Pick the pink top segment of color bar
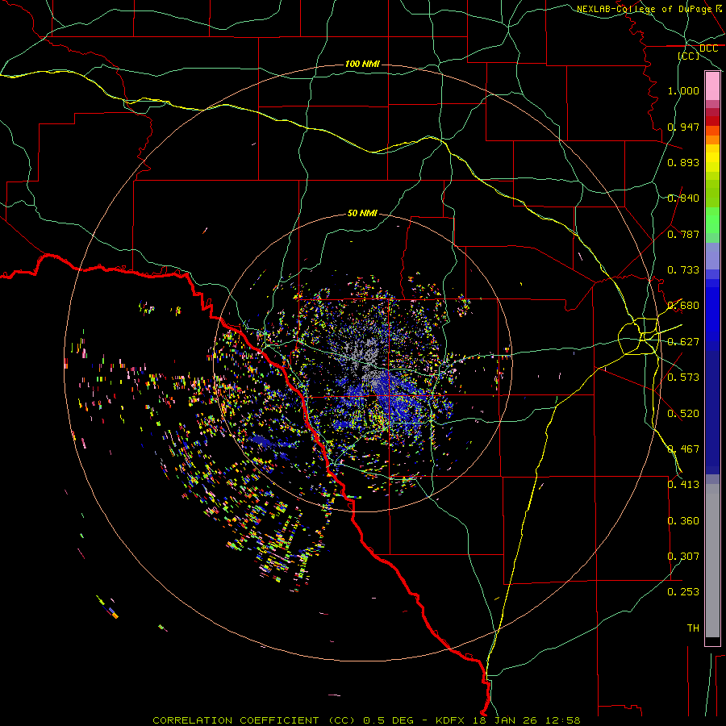The height and width of the screenshot is (726, 726). coord(712,86)
